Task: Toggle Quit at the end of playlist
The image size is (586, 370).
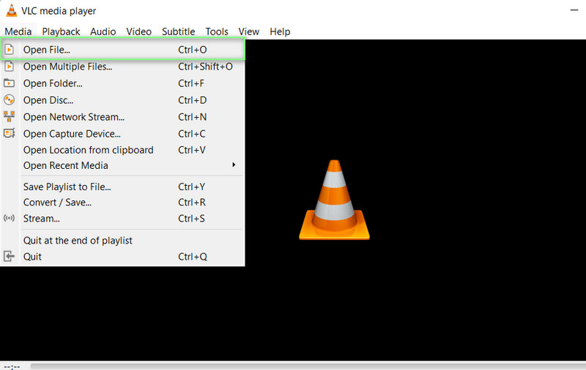Action: coord(78,241)
